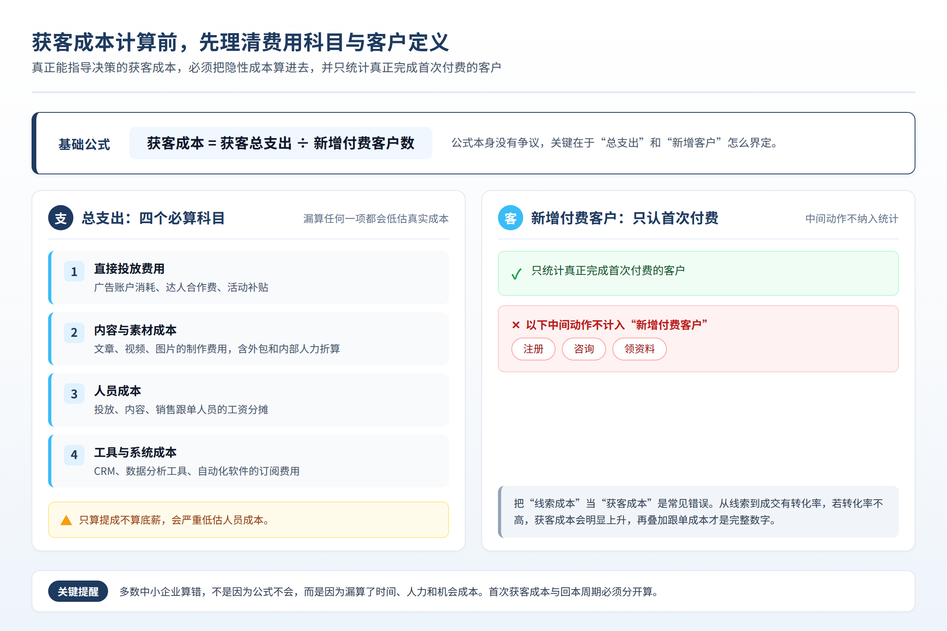Viewport: 947px width, 631px height.
Task: Click the text 广告账户消耗、达人合作费、活动补贴
Action: coord(181,287)
